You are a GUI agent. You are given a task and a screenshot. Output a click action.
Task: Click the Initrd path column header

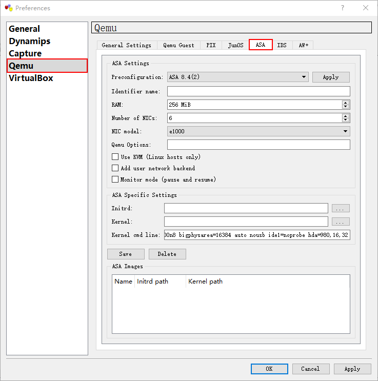tap(160, 282)
